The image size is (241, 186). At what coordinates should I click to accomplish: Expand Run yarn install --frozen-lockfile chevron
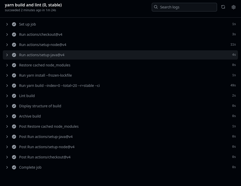click(7, 75)
